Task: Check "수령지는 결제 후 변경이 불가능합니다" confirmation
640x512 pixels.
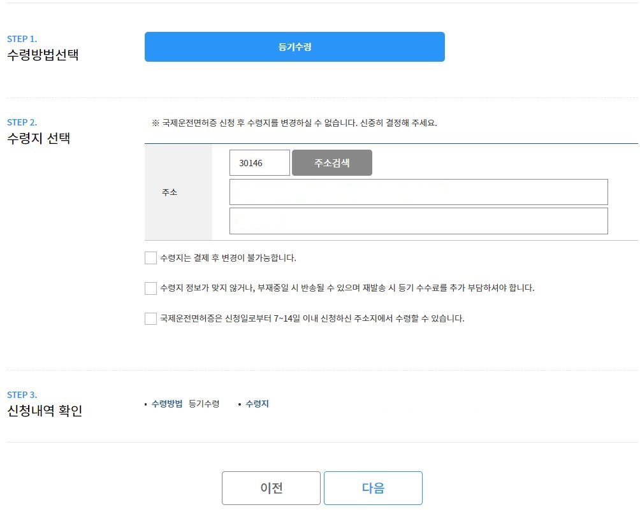Action: click(150, 258)
